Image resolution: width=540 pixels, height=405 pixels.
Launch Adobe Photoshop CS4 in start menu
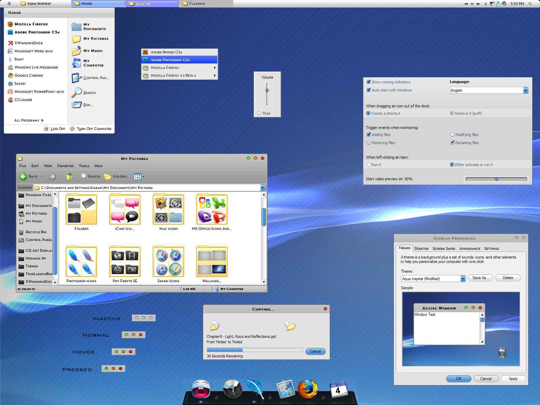[34, 32]
